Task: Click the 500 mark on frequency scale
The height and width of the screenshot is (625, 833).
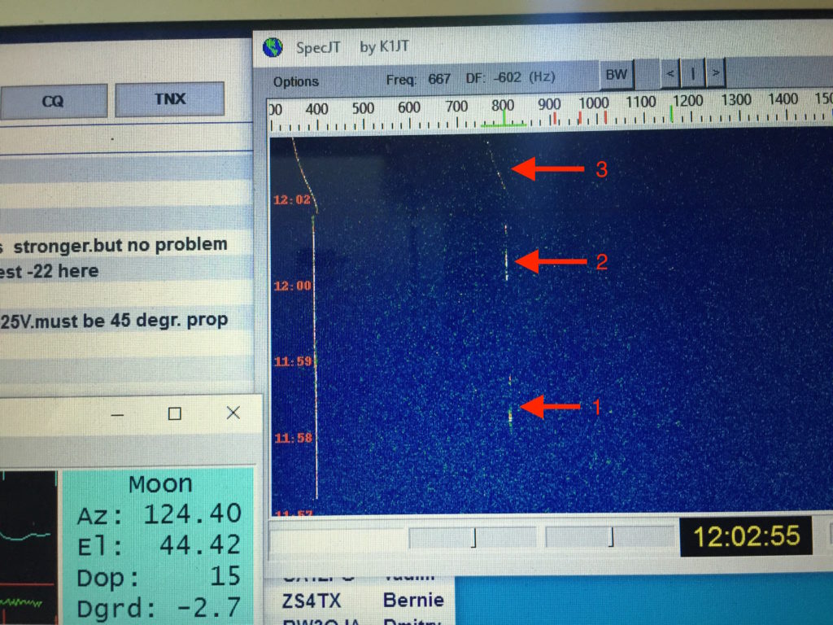Action: coord(364,108)
